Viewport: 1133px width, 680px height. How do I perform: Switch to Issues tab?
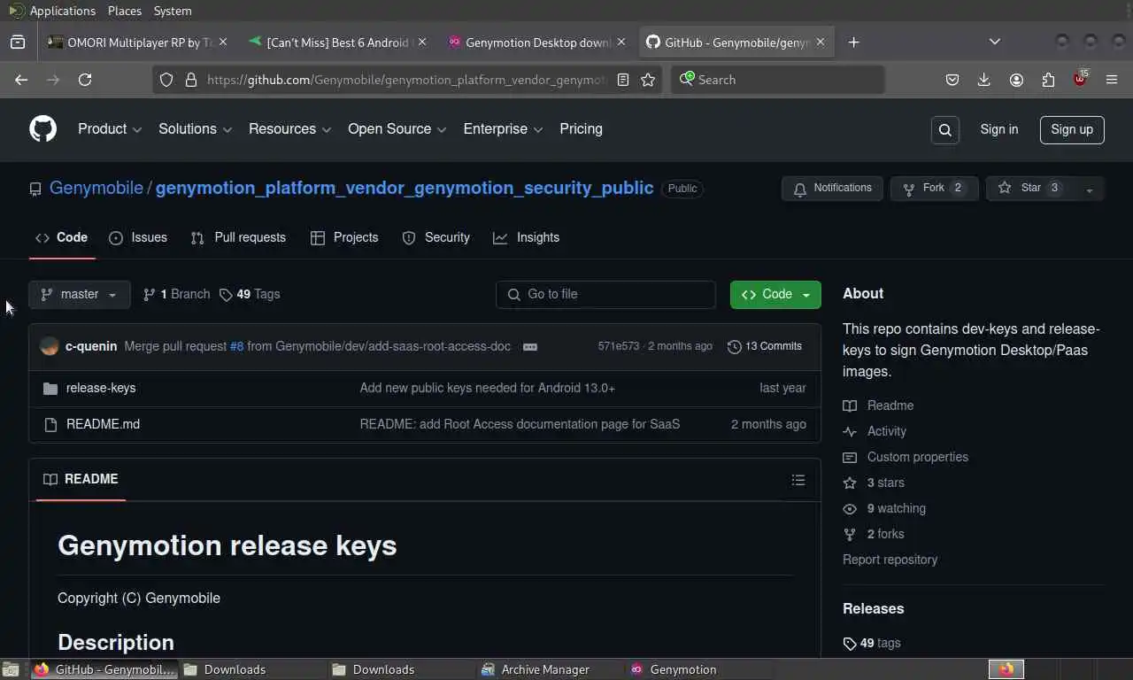(138, 238)
